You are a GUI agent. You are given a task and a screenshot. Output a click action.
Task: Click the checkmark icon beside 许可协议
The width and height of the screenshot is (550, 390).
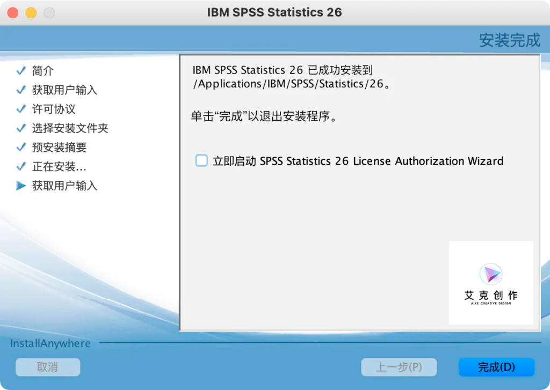coord(21,108)
